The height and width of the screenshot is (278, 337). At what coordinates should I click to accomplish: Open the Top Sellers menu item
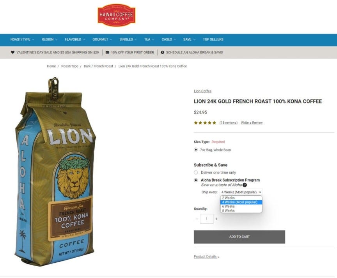pos(213,39)
